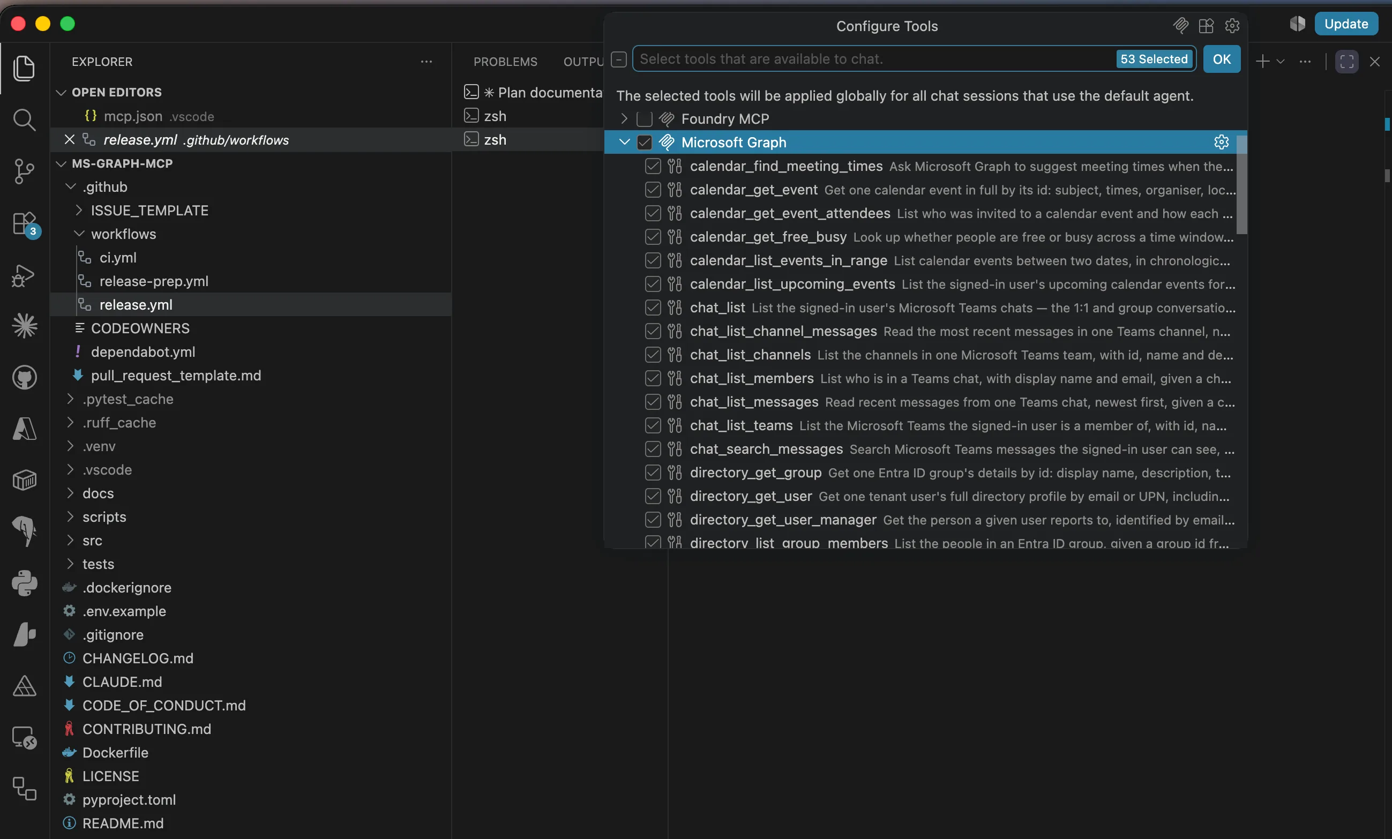The width and height of the screenshot is (1392, 839).
Task: Open panel more actions ellipsis
Action: [1305, 61]
